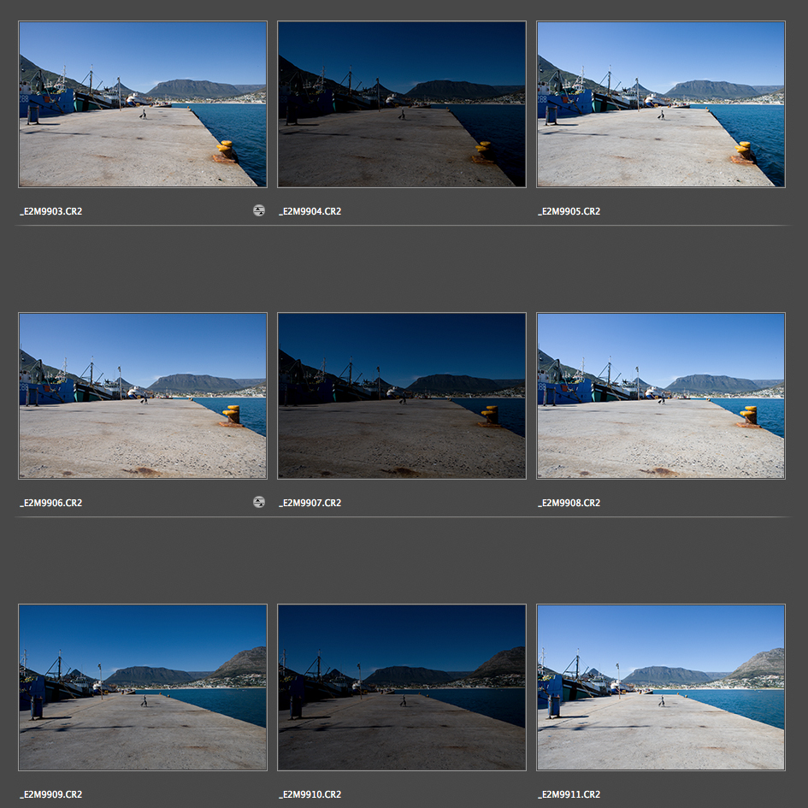The height and width of the screenshot is (808, 808).
Task: Click the _E2M9909.CR2 pier photo thumbnail
Action: [143, 687]
